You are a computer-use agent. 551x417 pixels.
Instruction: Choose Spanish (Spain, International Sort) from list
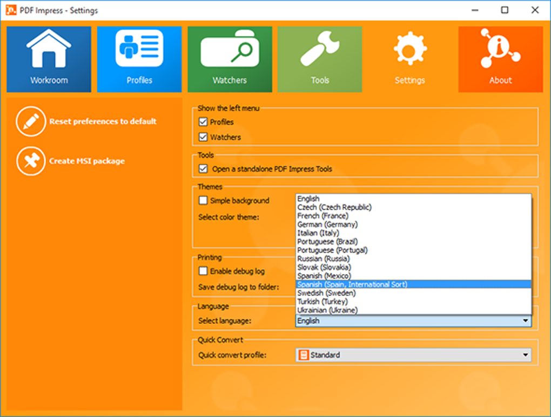(x=413, y=284)
